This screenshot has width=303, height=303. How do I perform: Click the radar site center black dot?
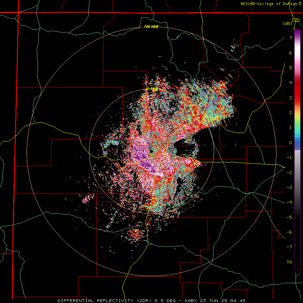152,151
